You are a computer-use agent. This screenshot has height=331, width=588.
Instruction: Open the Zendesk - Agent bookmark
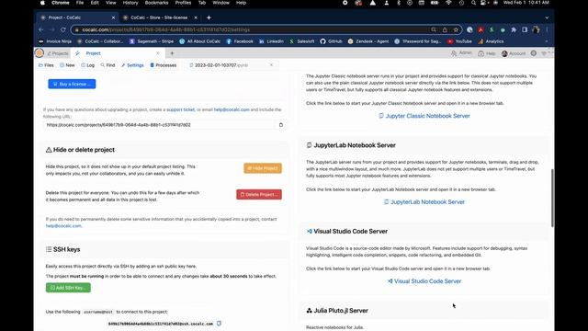(x=368, y=41)
